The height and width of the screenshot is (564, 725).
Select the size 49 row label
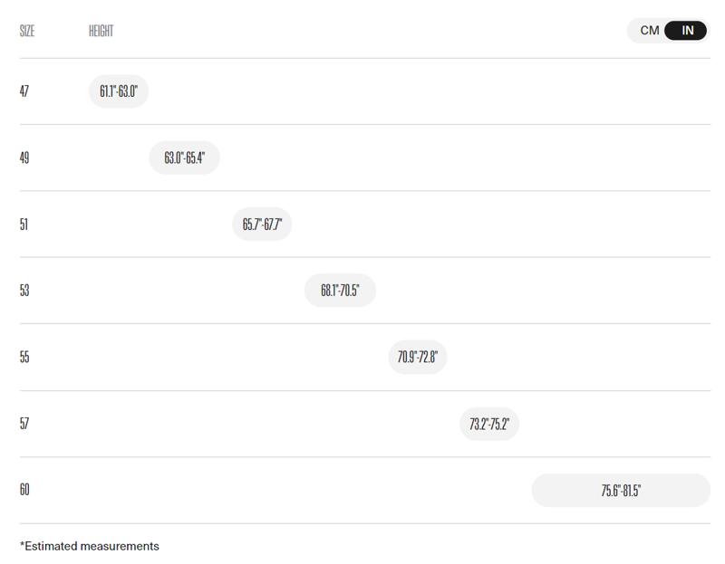24,158
